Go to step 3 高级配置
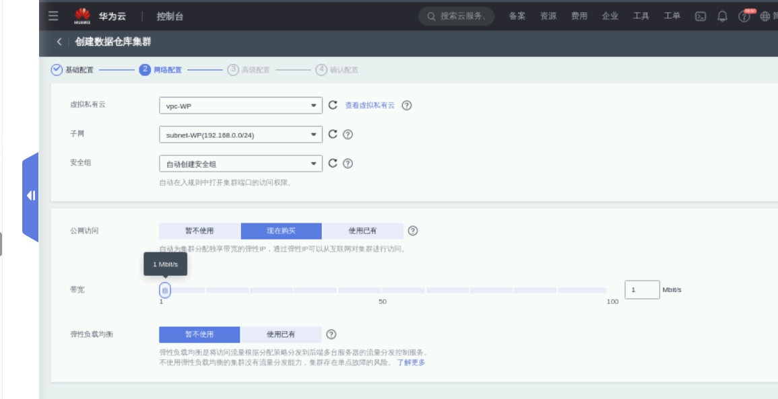 249,70
